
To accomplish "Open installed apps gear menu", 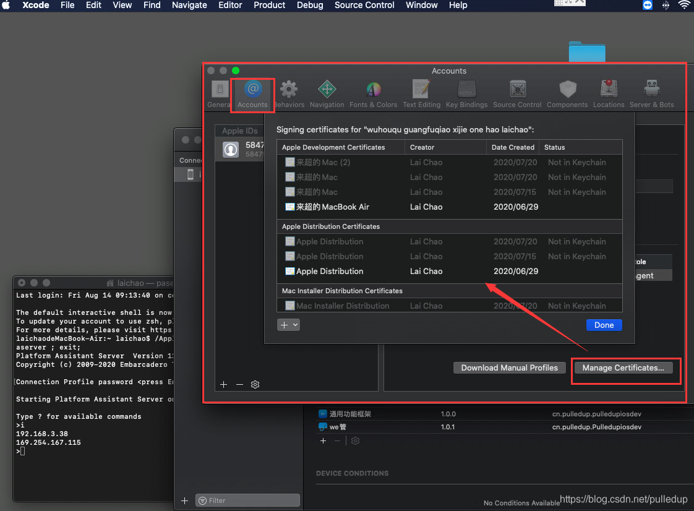I will click(355, 441).
